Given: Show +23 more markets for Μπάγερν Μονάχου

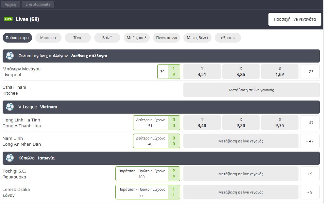Looking at the screenshot, I should (310, 72).
